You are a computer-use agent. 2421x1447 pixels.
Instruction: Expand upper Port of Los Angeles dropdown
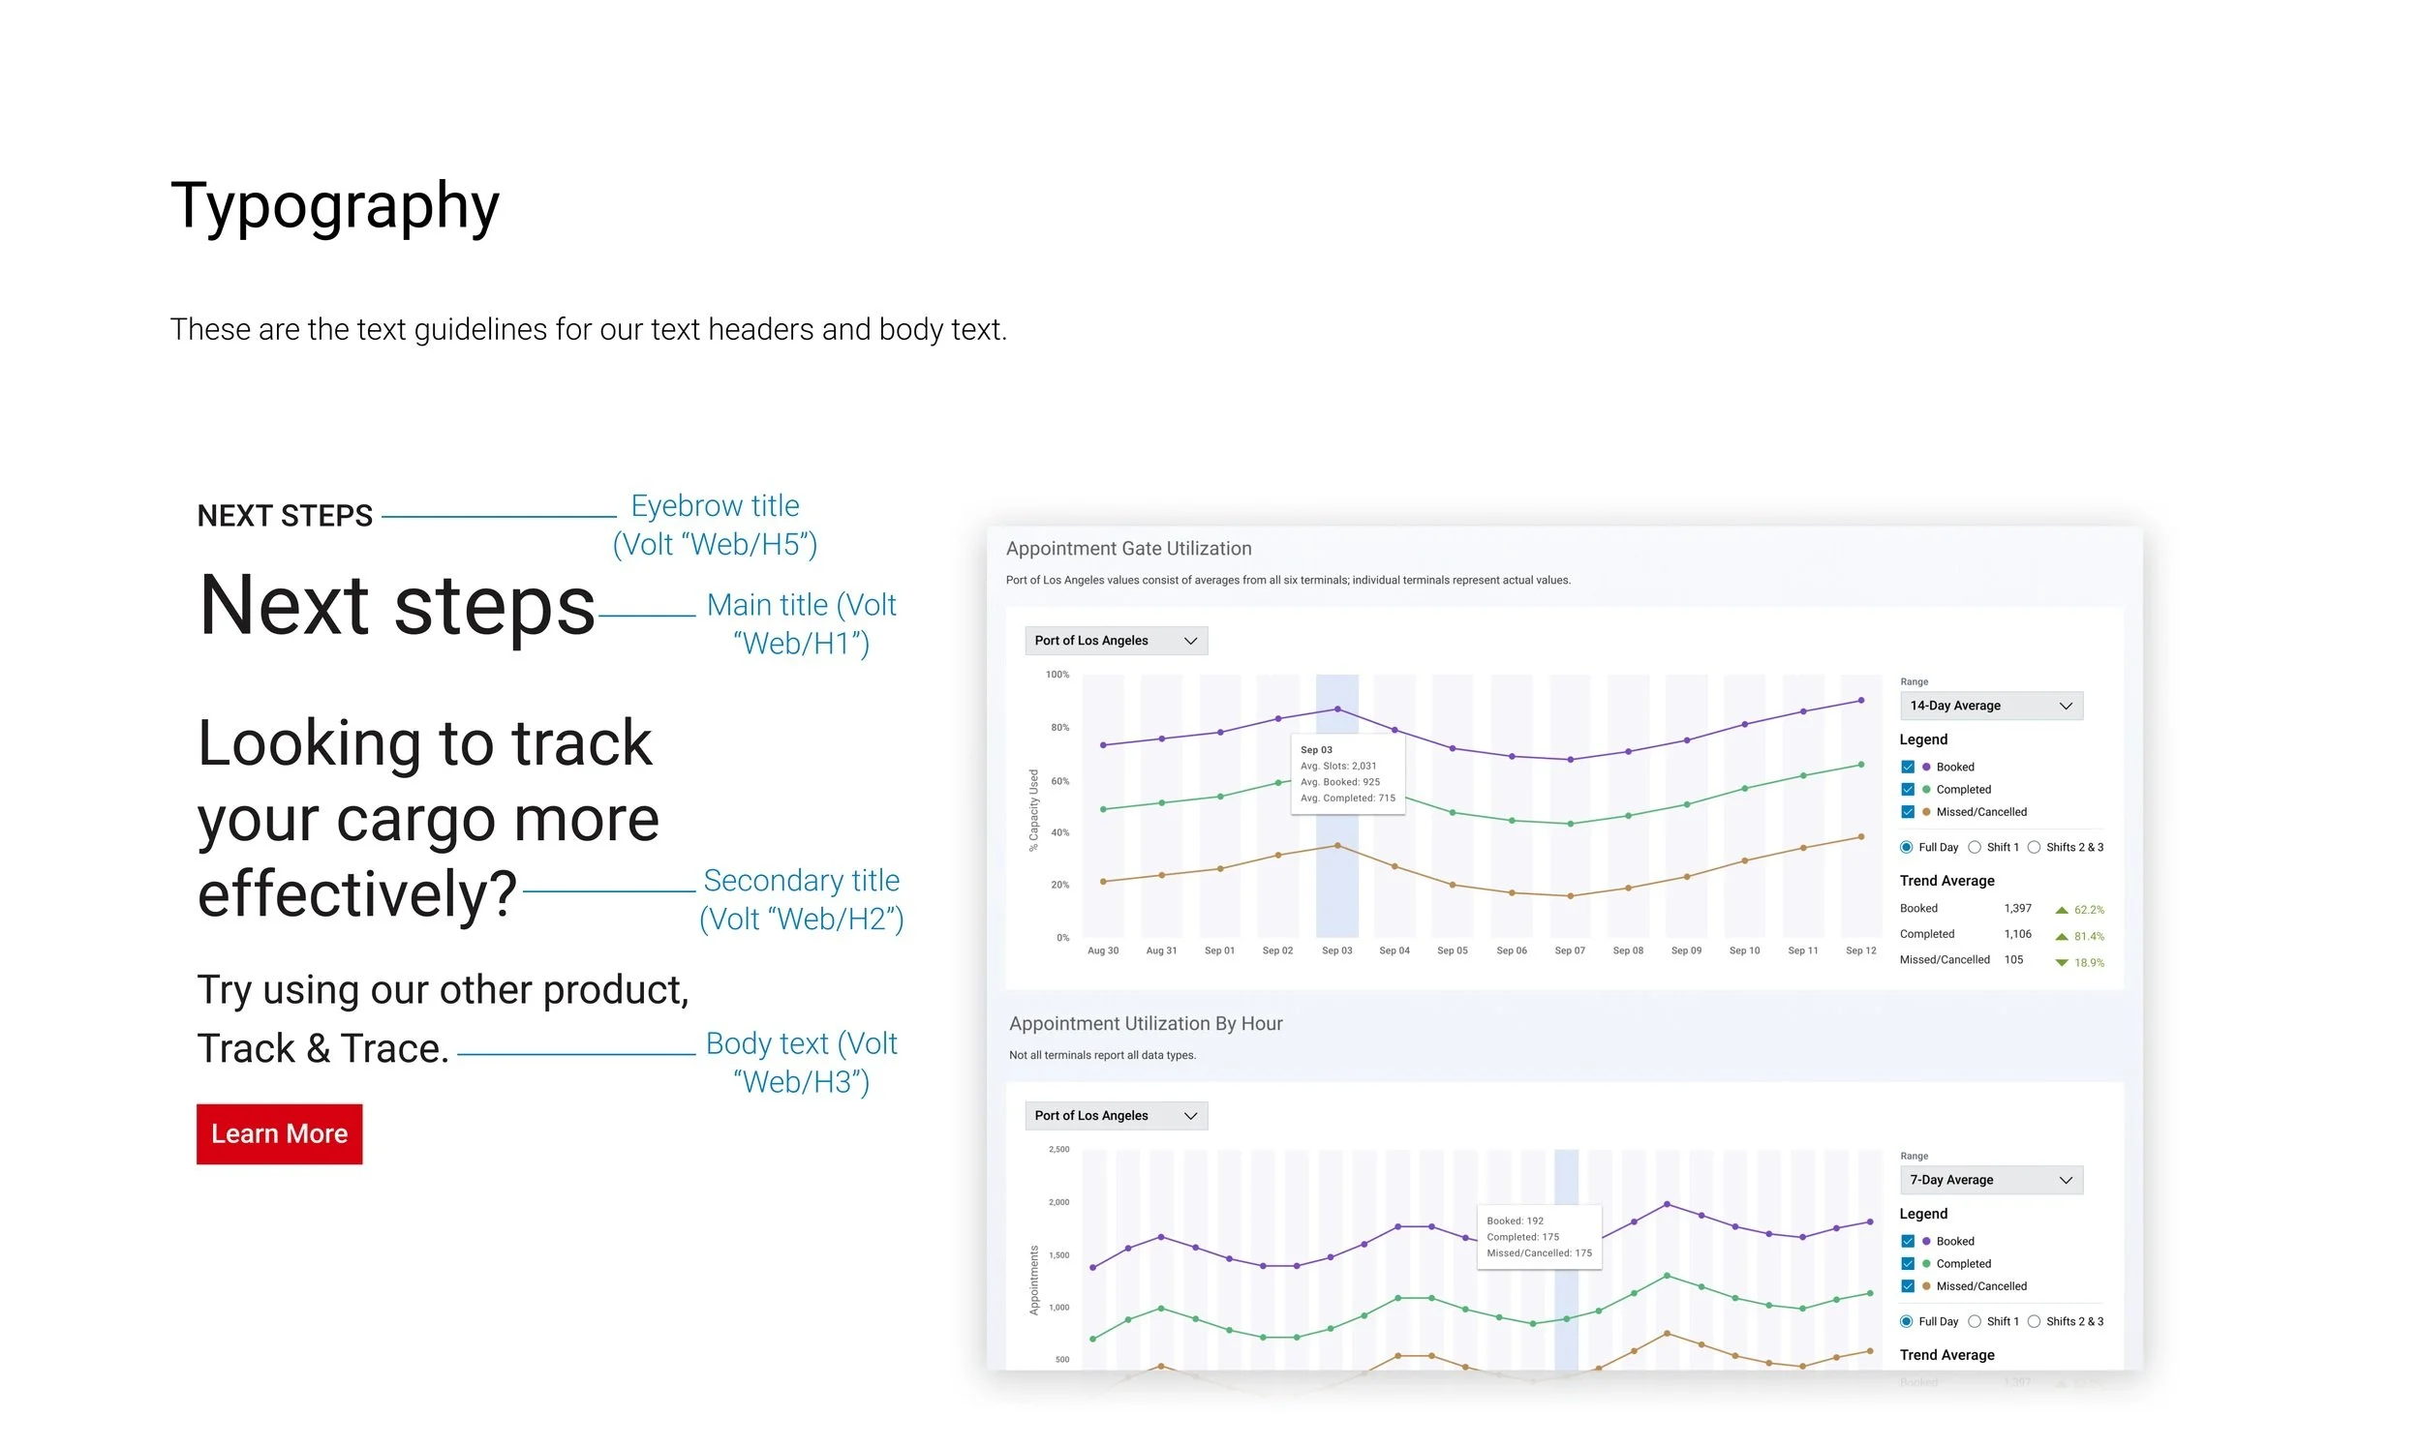[1115, 641]
